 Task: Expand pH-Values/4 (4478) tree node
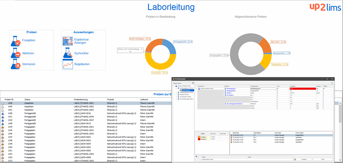(176, 97)
